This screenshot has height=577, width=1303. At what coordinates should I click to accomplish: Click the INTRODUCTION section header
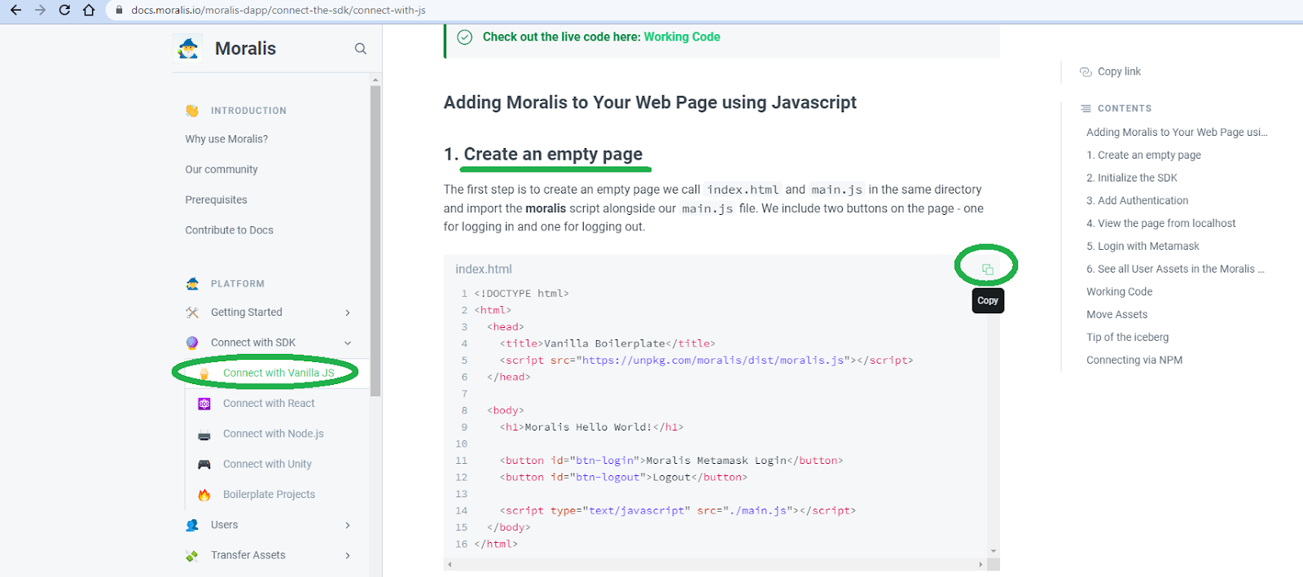point(248,111)
